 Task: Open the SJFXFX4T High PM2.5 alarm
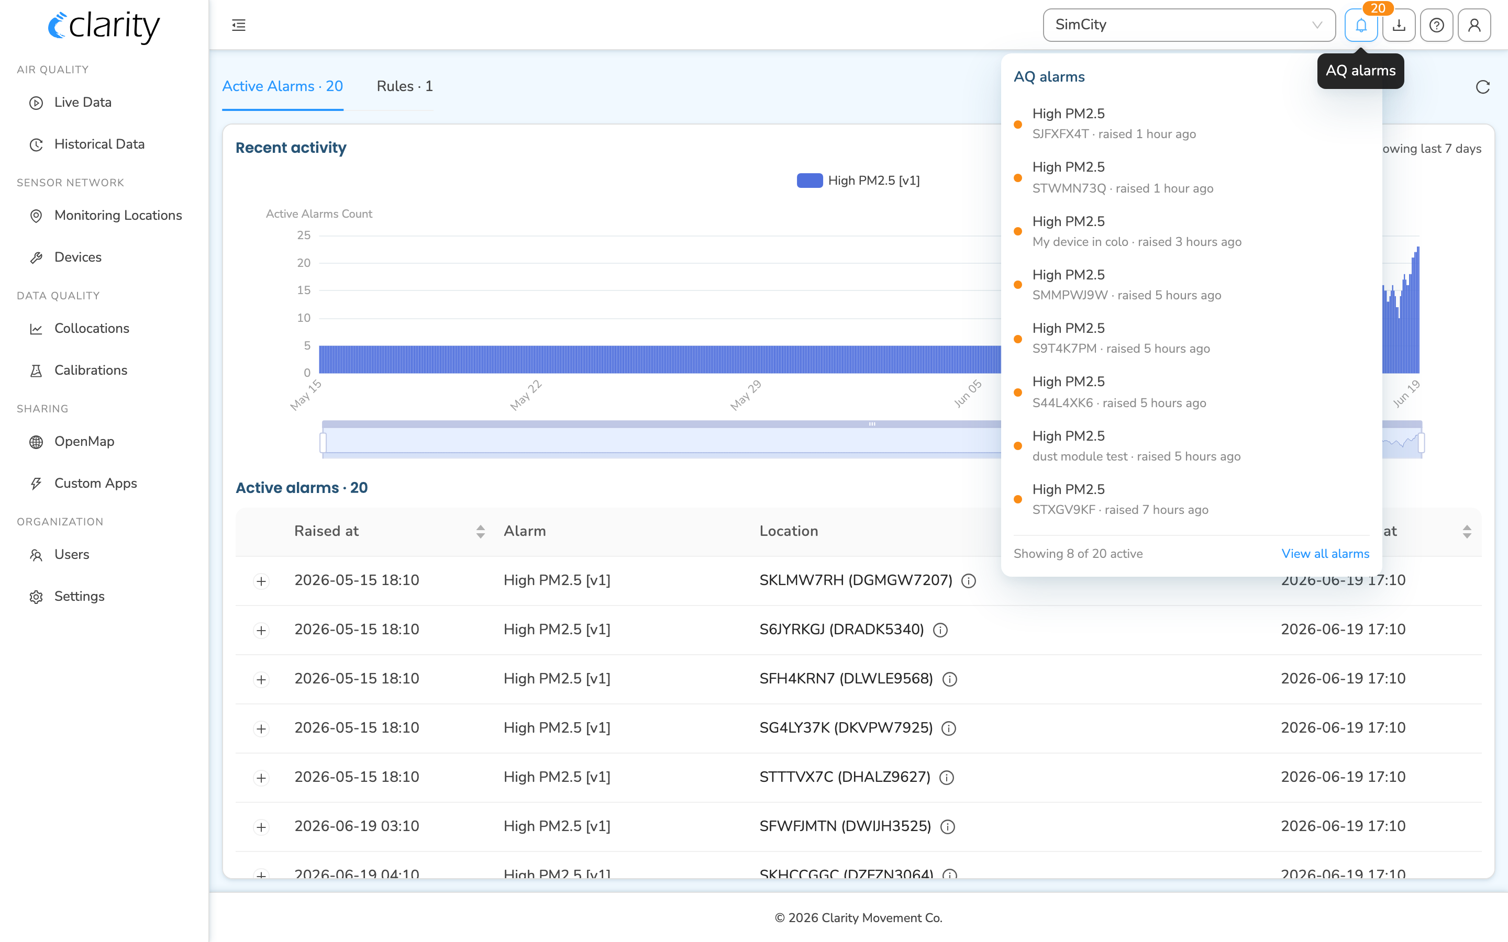click(1191, 124)
